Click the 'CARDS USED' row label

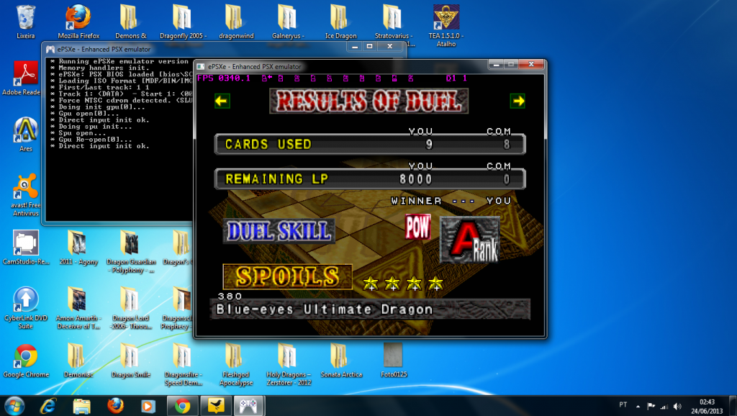pyautogui.click(x=268, y=145)
